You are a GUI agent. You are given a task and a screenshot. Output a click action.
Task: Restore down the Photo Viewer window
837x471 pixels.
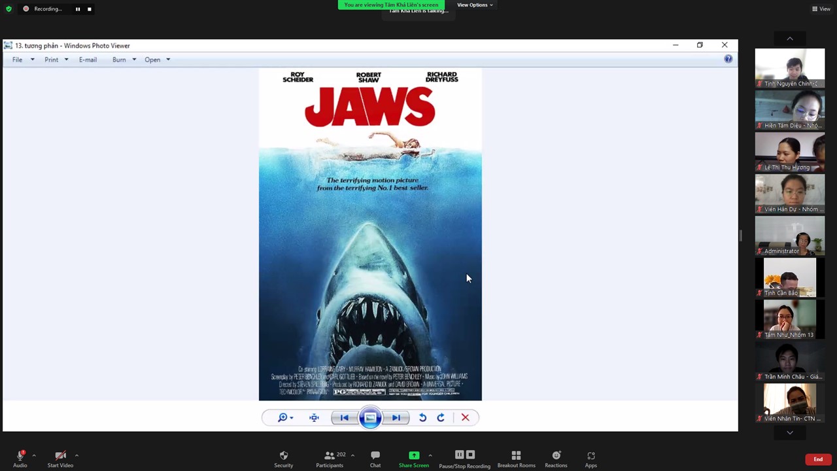point(700,45)
